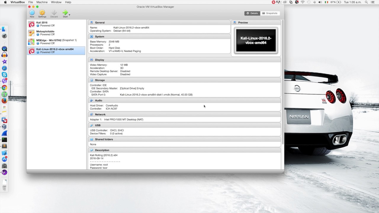Screen dimensions: 379x213
Task: Open the Apple menu
Action: (5, 2)
